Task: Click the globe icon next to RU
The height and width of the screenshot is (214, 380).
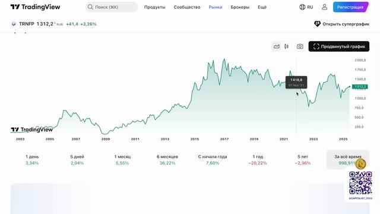Action: (x=302, y=7)
